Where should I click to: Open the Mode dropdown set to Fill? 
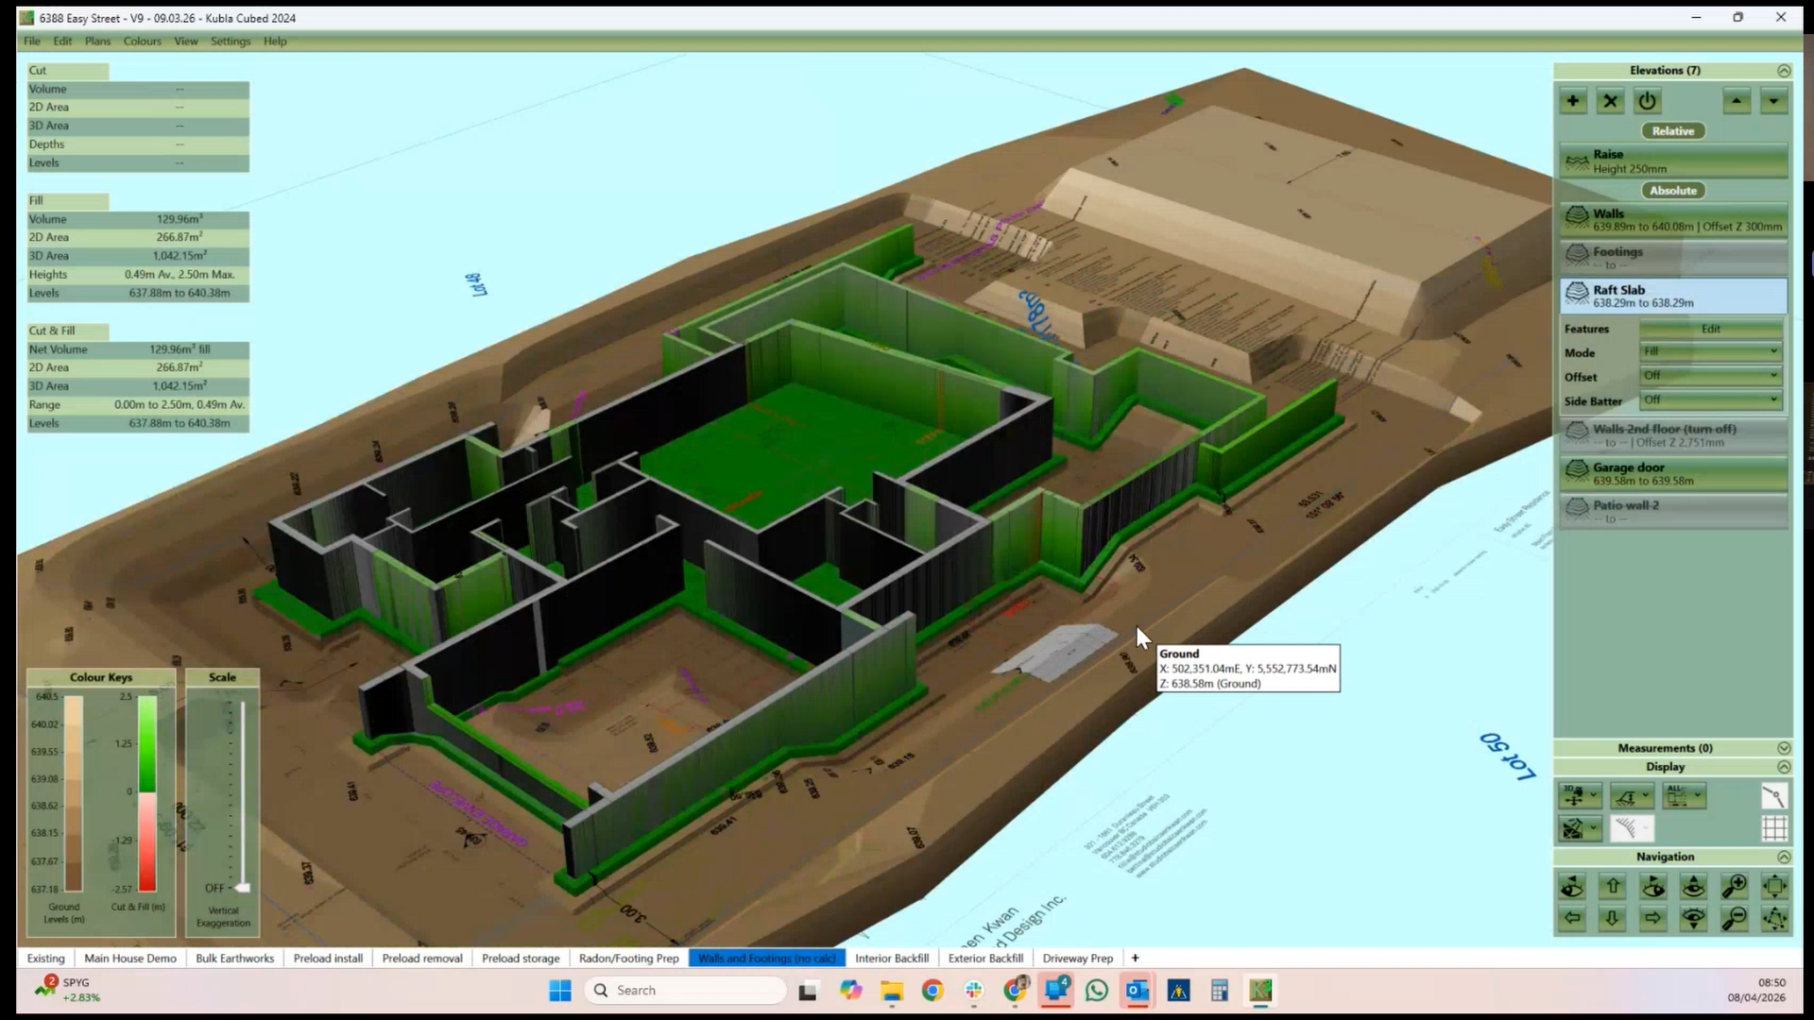pos(1710,351)
